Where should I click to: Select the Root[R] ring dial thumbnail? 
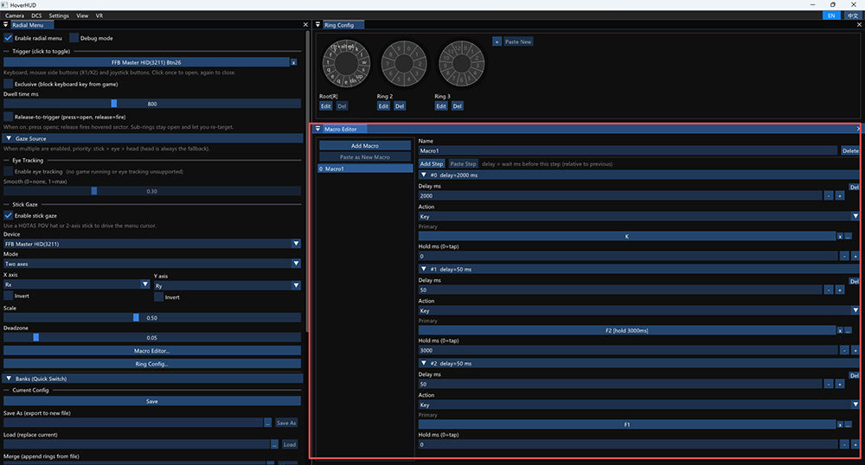tap(346, 63)
